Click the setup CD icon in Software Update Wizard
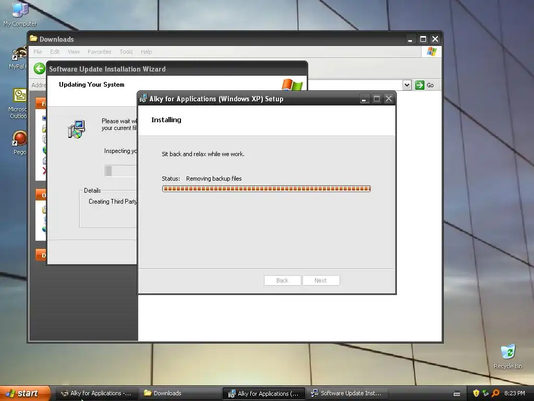This screenshot has width=534, height=401. (76, 129)
